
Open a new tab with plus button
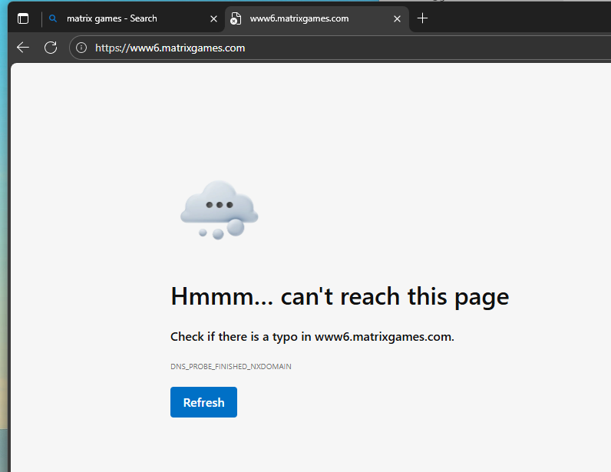(422, 18)
